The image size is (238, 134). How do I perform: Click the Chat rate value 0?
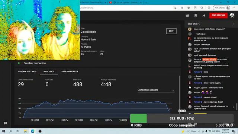point(47,84)
